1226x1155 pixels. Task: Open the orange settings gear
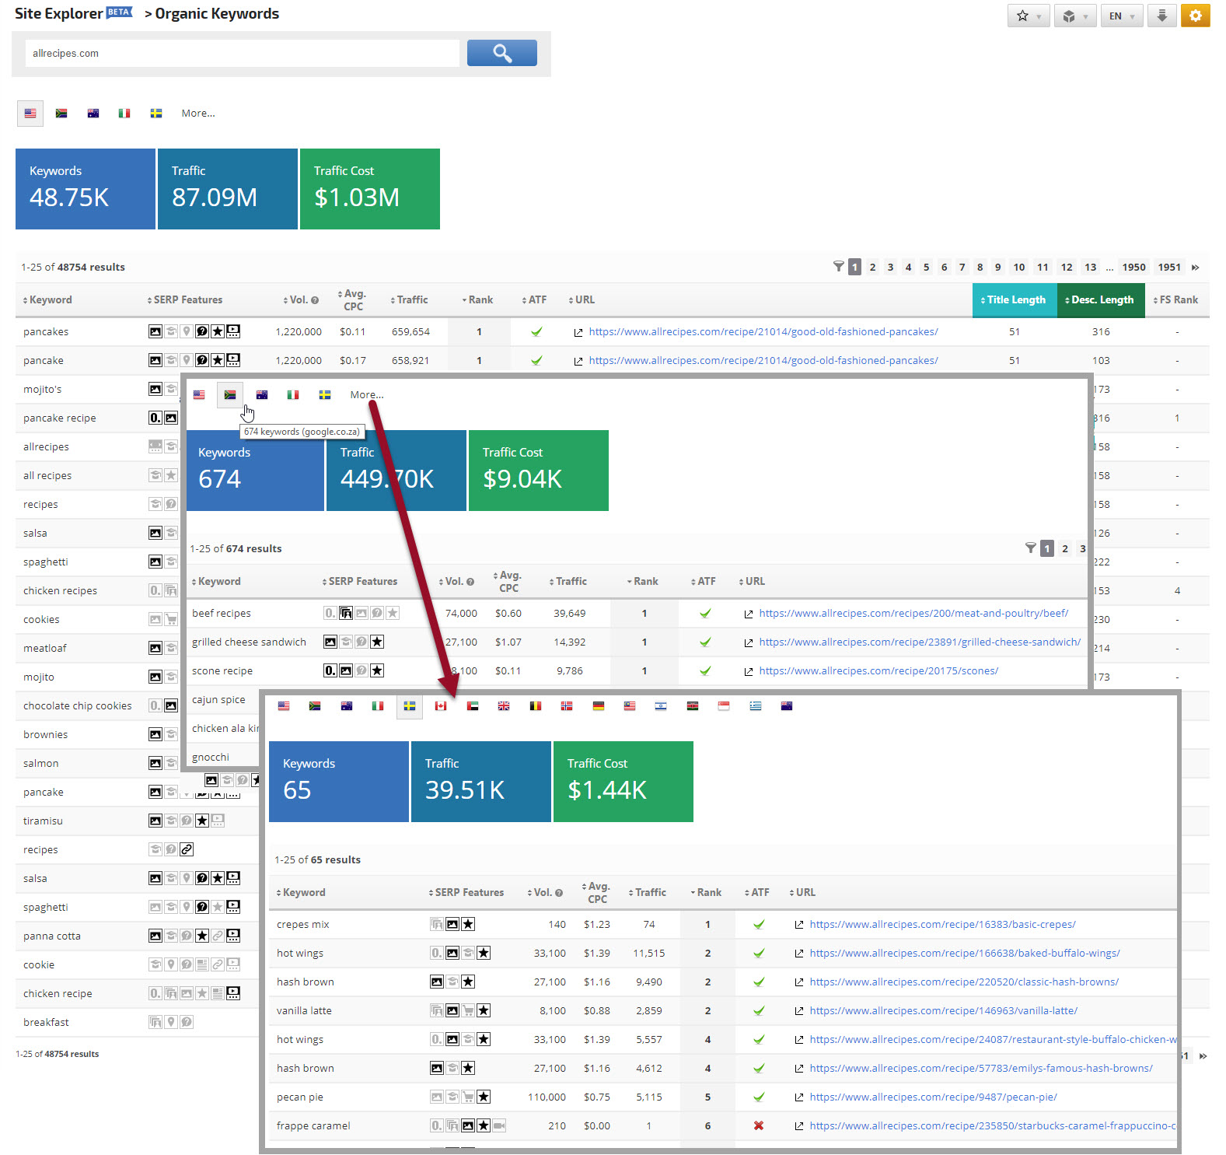1195,16
